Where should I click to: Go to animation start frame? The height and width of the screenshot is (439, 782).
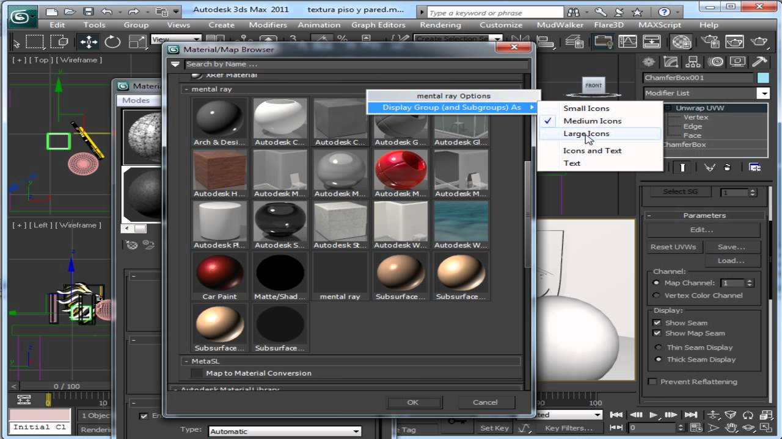tap(616, 415)
